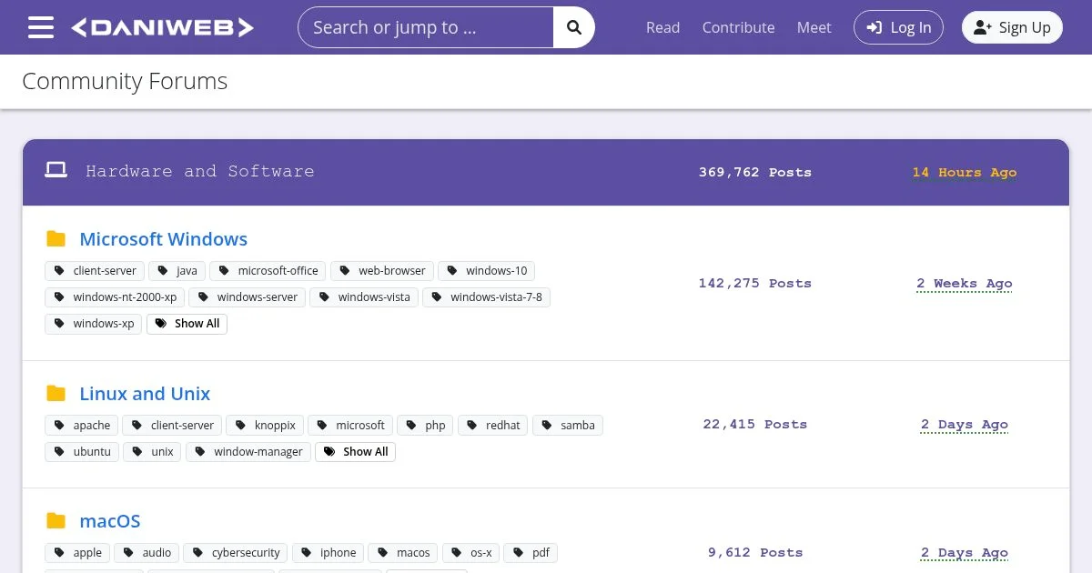Click the search magnifier button
1092x573 pixels.
coord(574,27)
